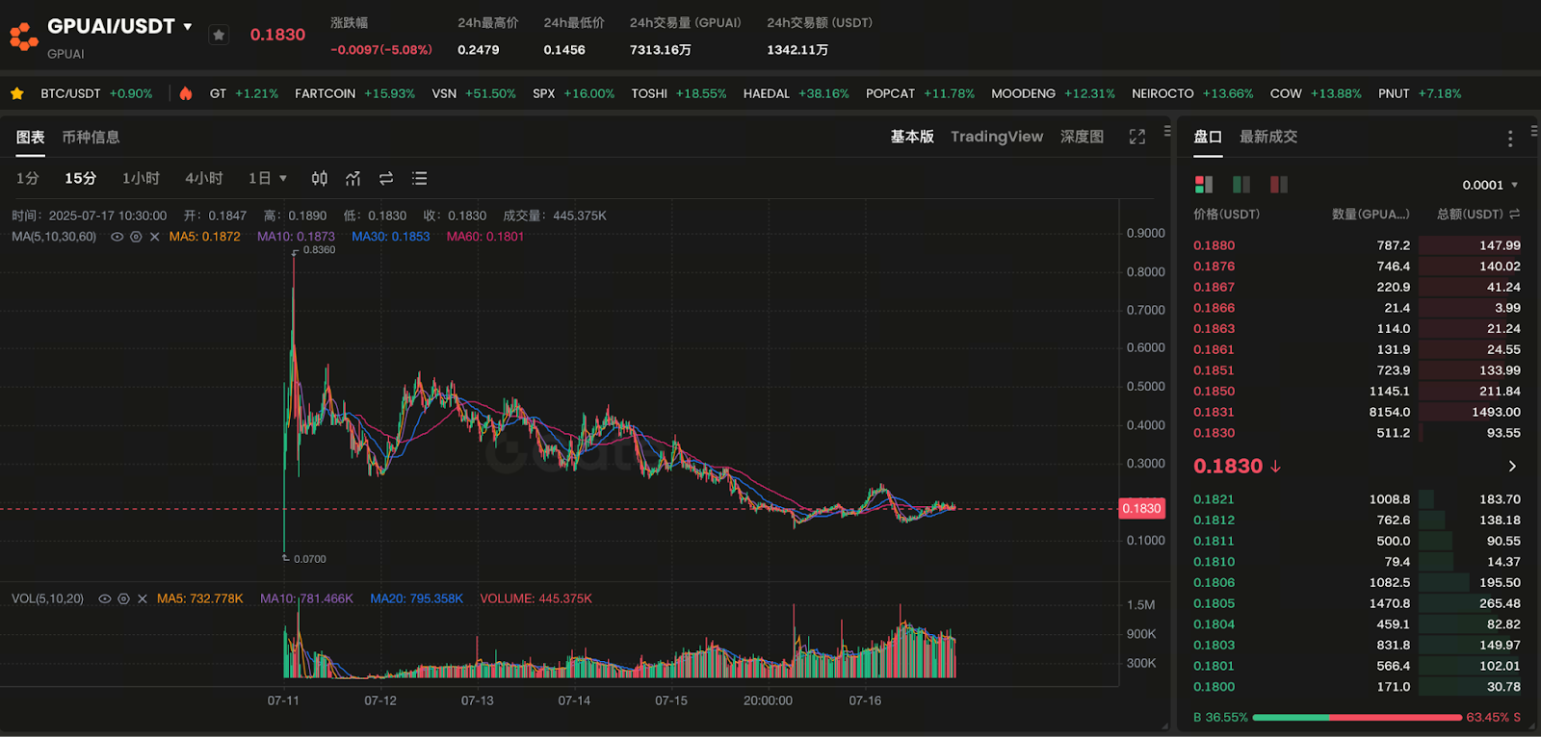The image size is (1541, 737).
Task: Add GPUAI/USDT to favorites with star
Action: click(219, 35)
